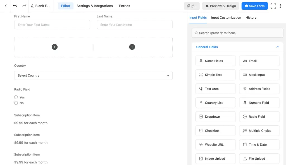Image resolution: width=286 pixels, height=165 pixels.
Task: Add an Email field to the form
Action: click(259, 61)
